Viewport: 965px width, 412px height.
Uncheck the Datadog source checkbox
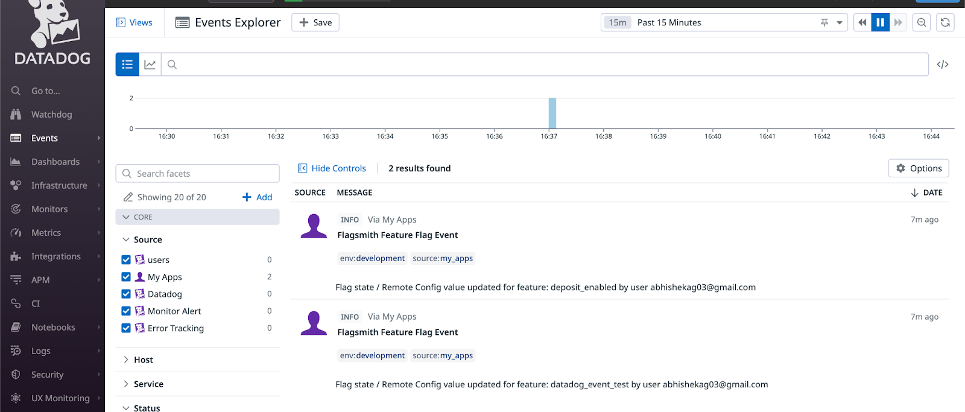tap(126, 294)
